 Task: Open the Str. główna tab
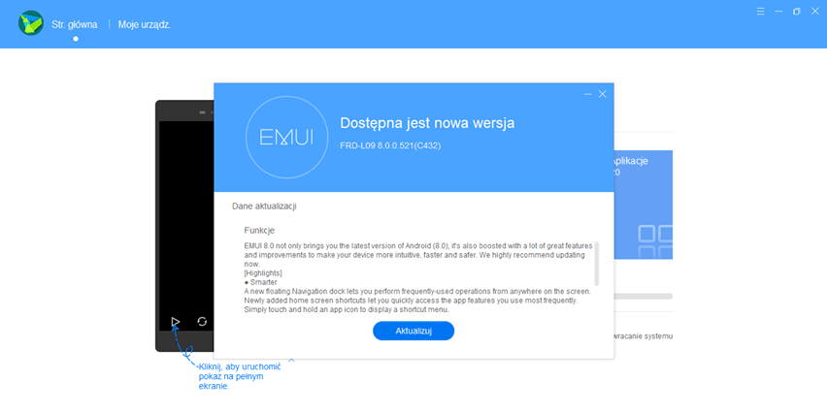[75, 24]
